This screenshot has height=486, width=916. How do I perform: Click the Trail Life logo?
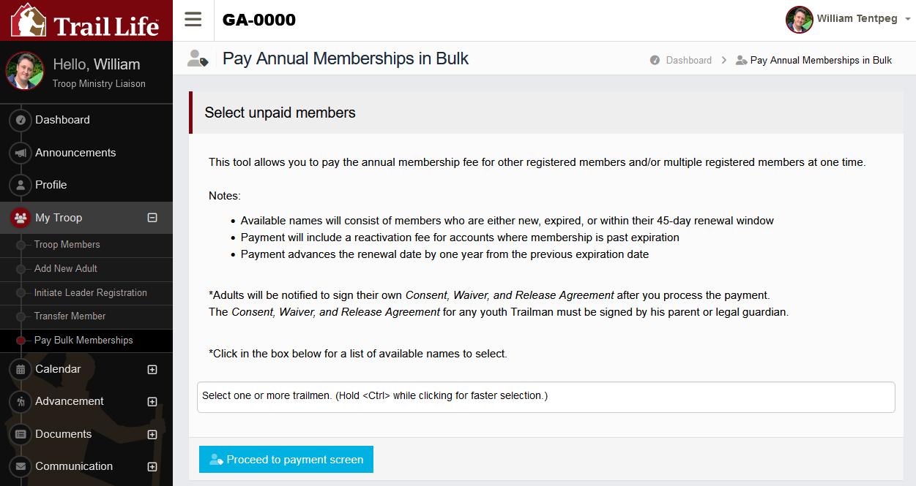(86, 20)
